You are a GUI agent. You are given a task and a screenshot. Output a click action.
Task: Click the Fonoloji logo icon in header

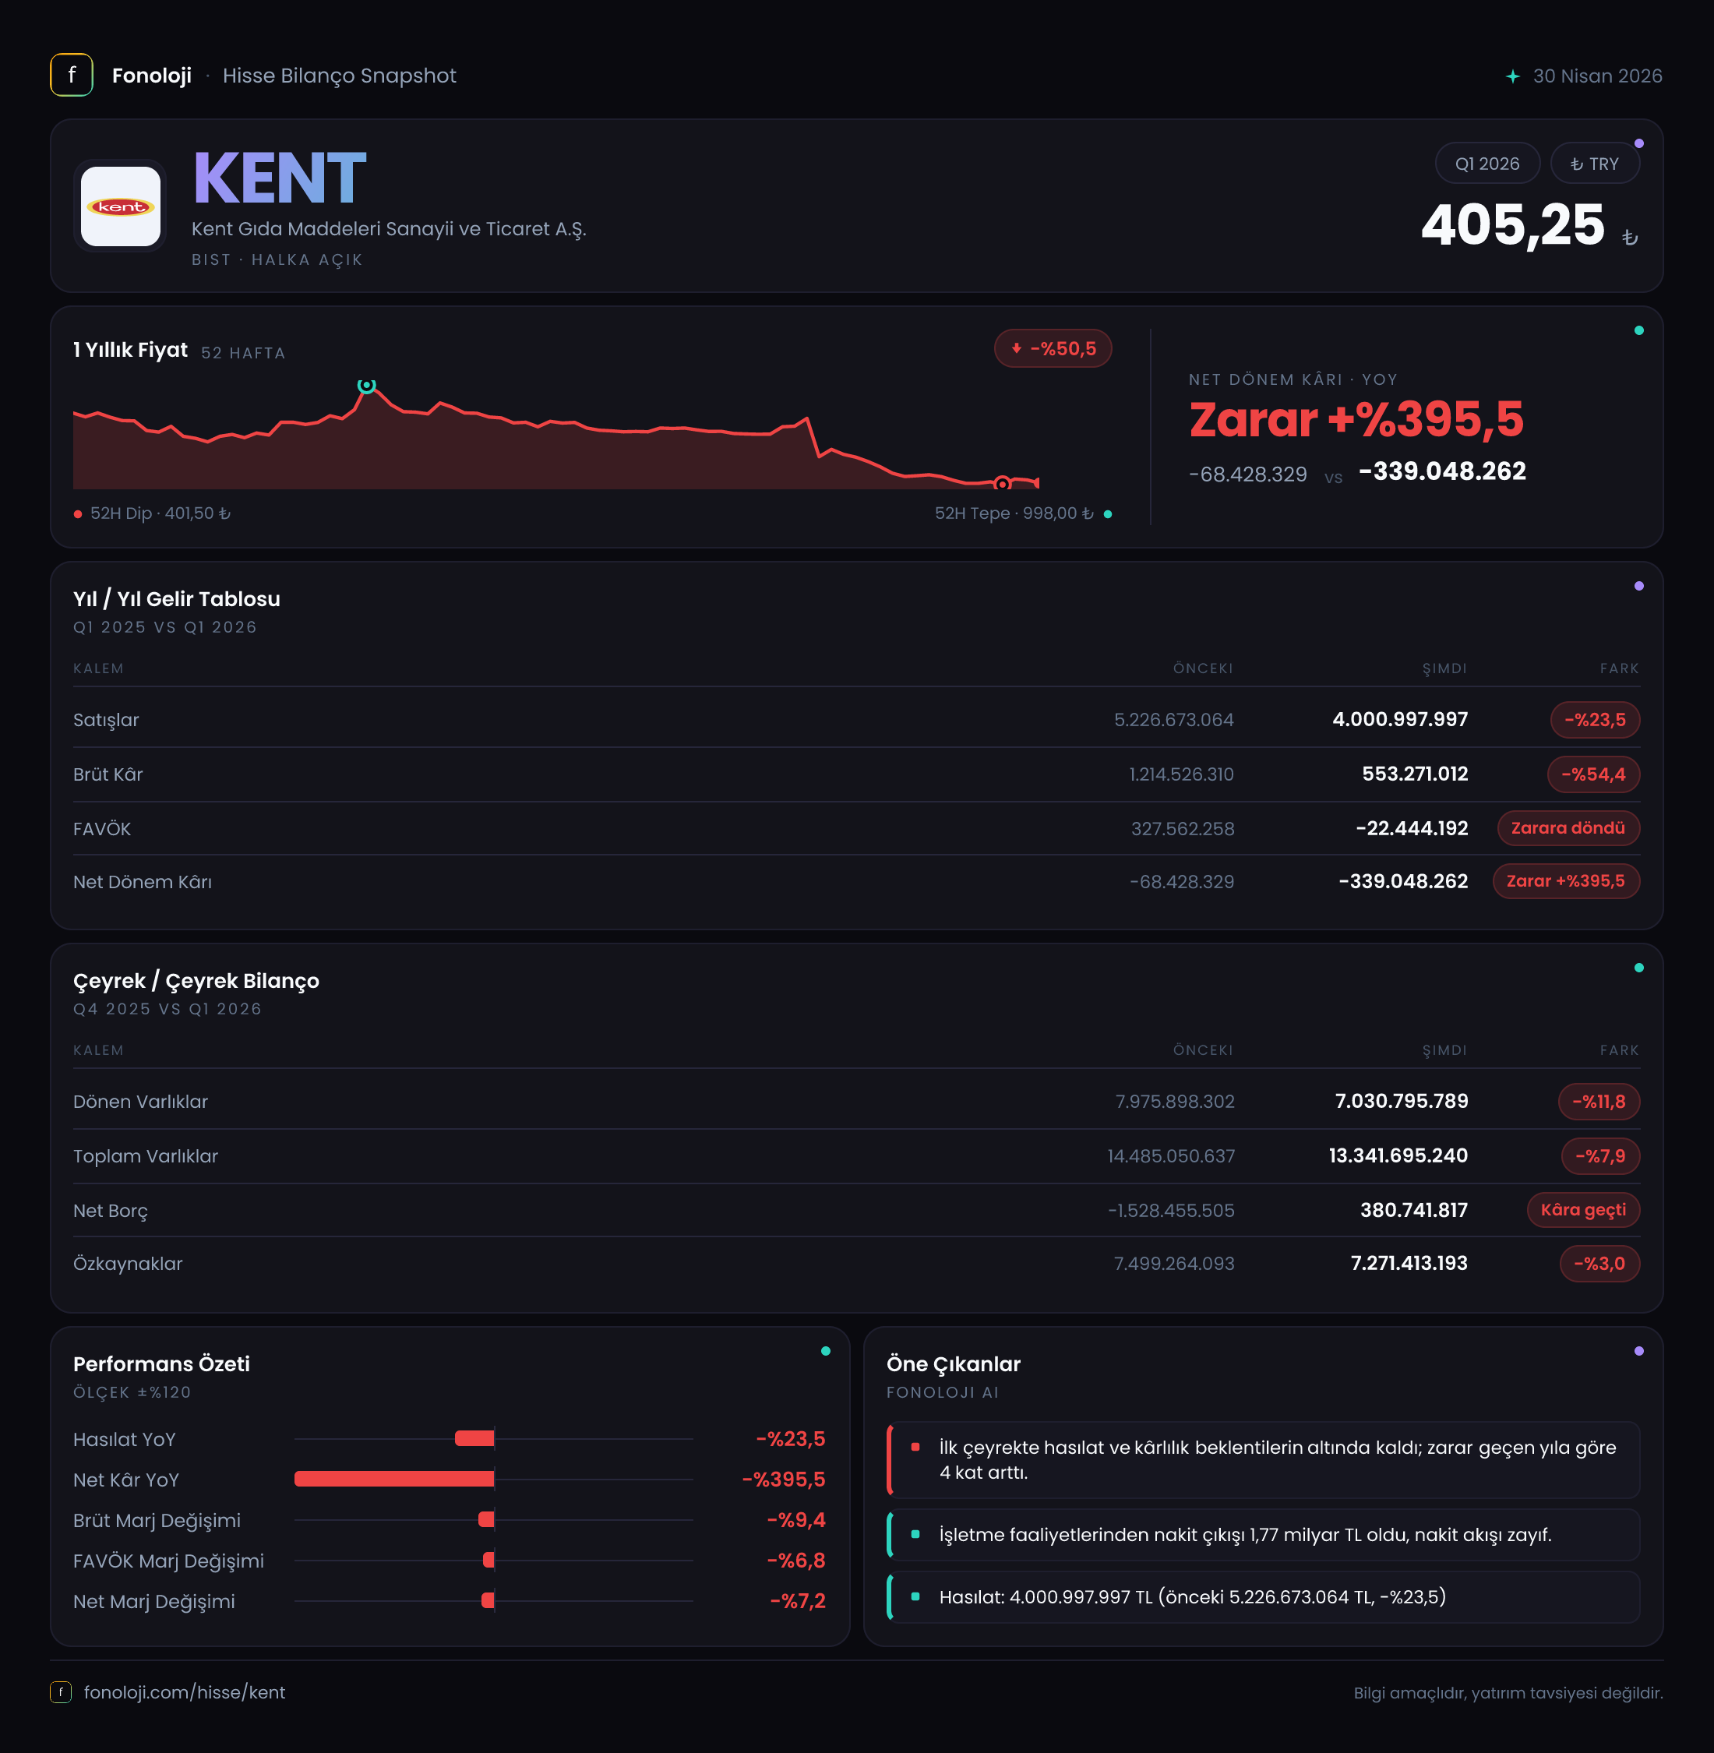71,76
